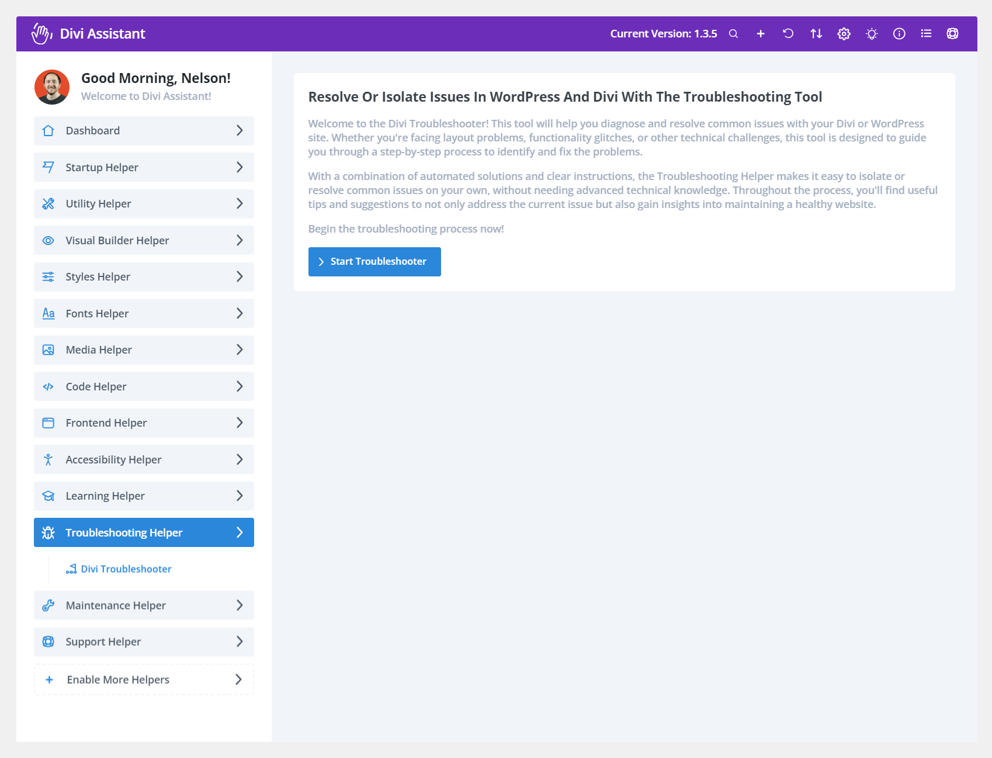Toggle the light mode sun icon
This screenshot has height=758, width=992.
872,34
